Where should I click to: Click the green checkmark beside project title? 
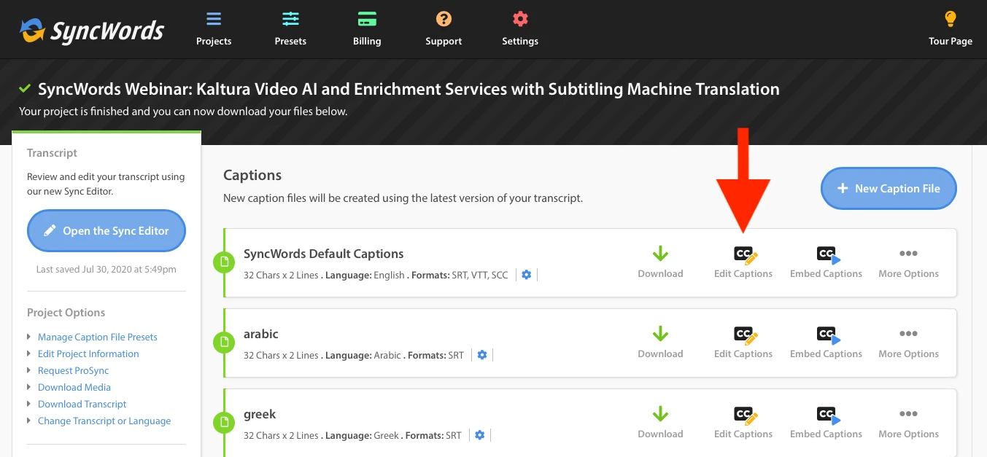coord(25,89)
